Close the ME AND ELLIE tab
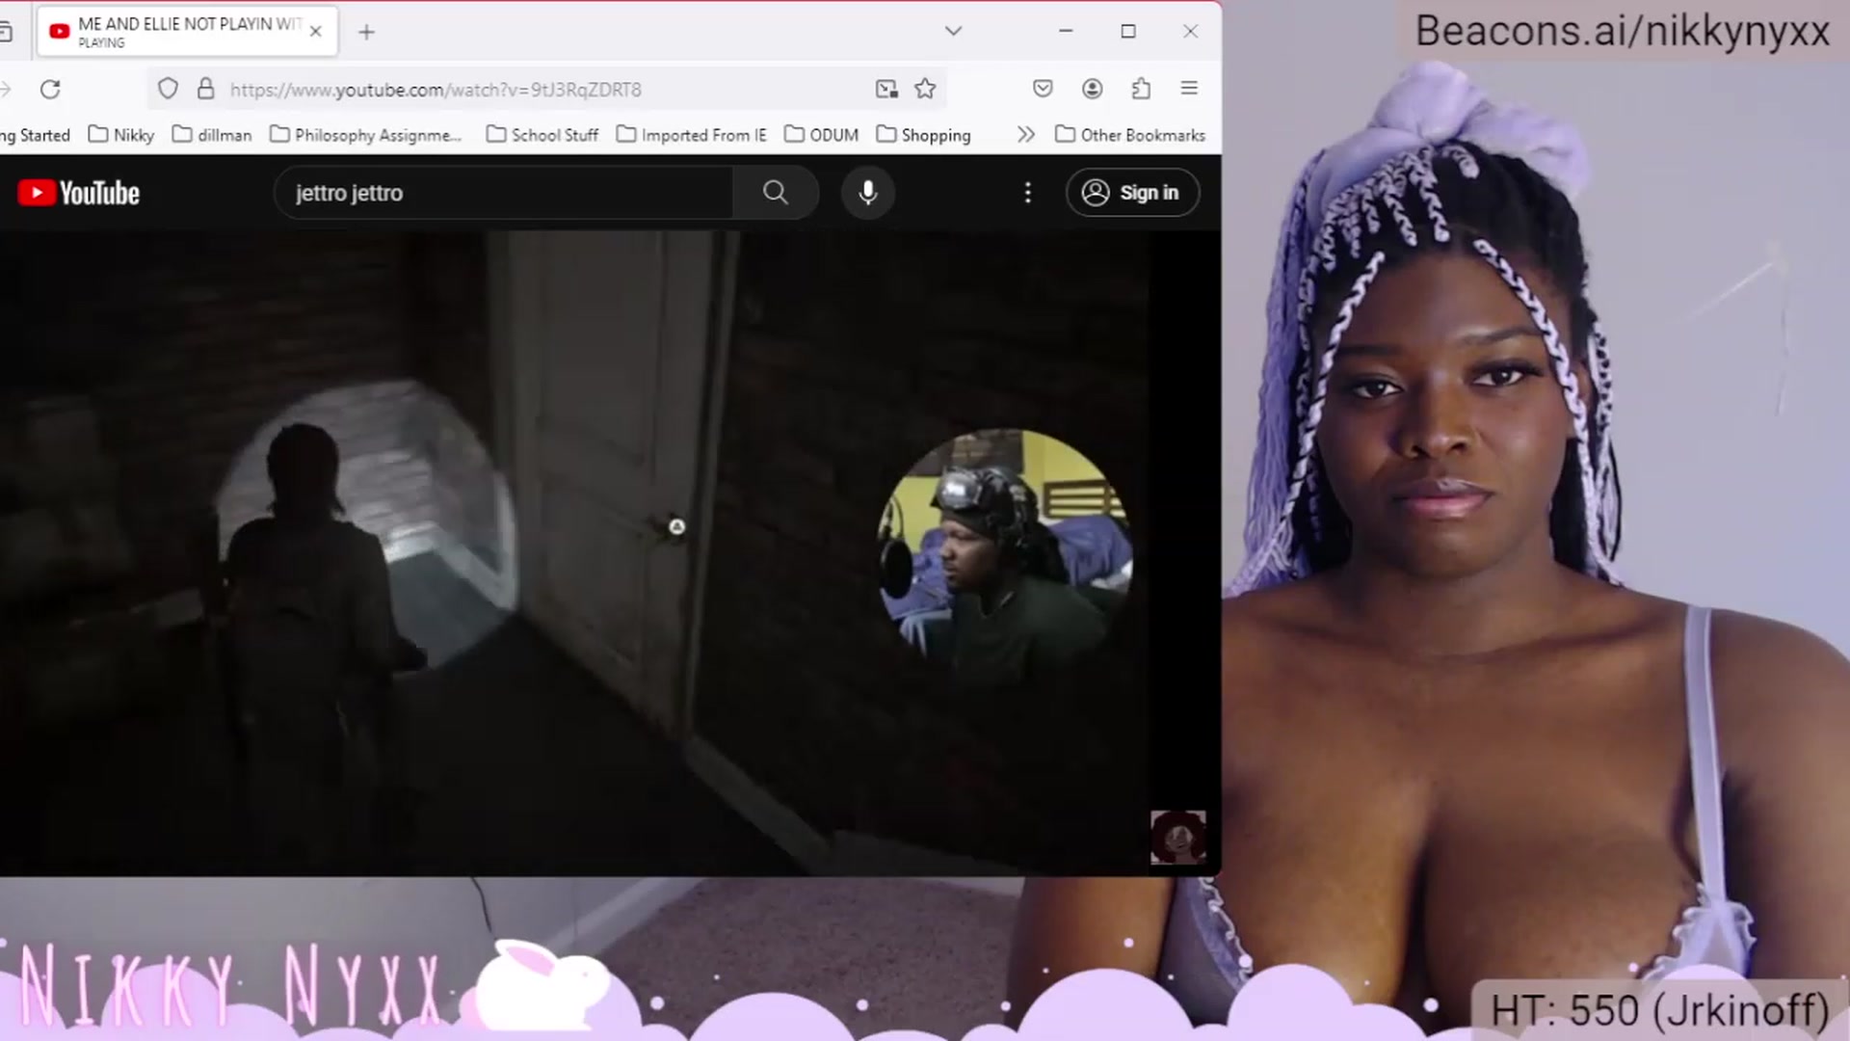Viewport: 1850px width, 1041px height. [315, 32]
